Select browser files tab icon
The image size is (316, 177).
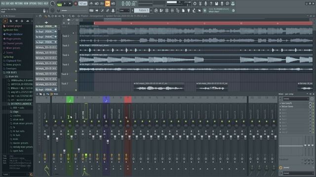click(x=11, y=21)
